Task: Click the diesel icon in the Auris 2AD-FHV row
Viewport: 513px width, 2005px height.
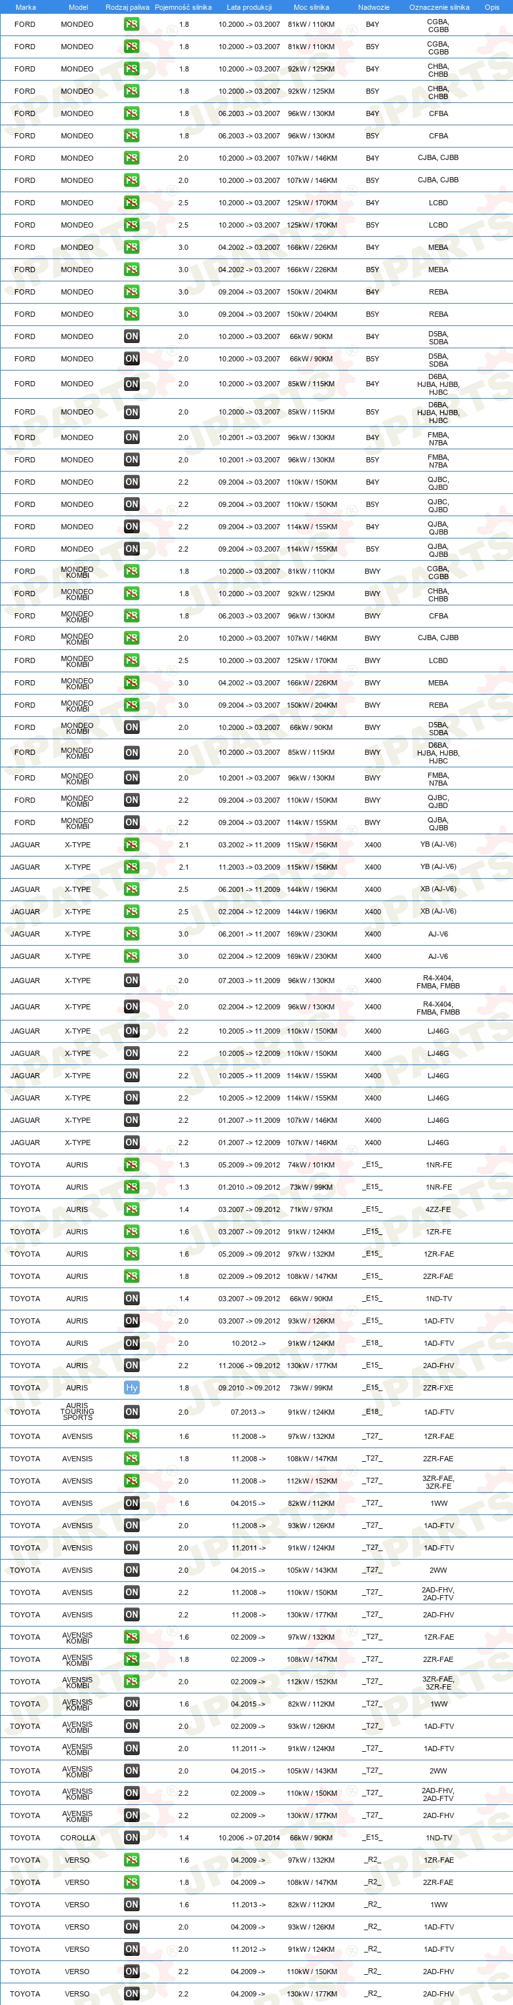Action: point(132,1366)
